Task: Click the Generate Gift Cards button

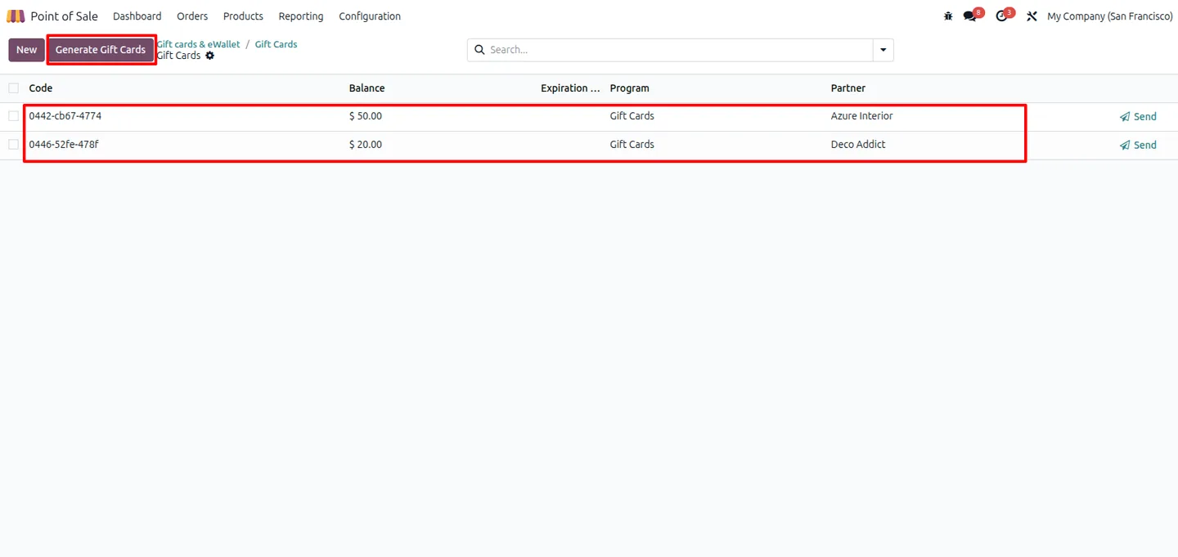Action: tap(101, 50)
